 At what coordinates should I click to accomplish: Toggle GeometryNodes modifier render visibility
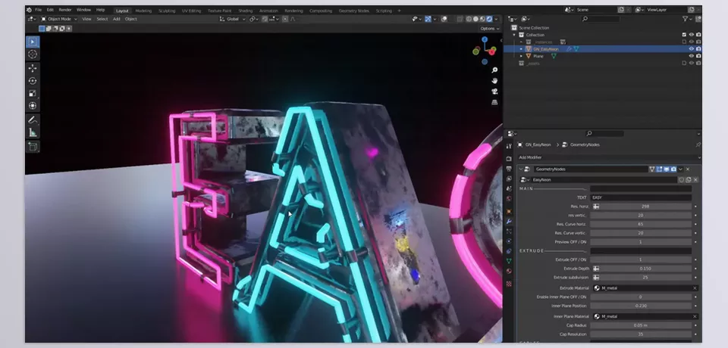(x=673, y=169)
